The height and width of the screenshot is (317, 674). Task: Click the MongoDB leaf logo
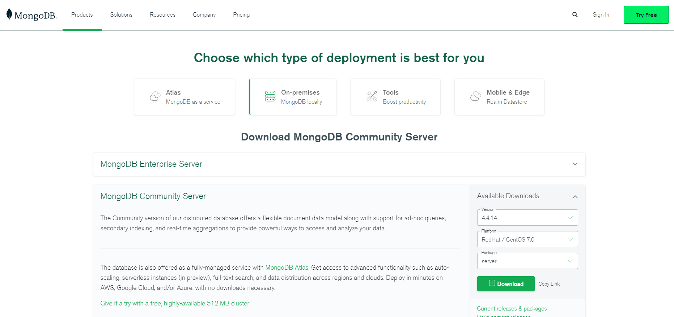[x=31, y=15]
